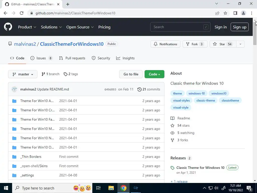257x193 pixels.
Task: Click the Sign up button
Action: coord(240,27)
